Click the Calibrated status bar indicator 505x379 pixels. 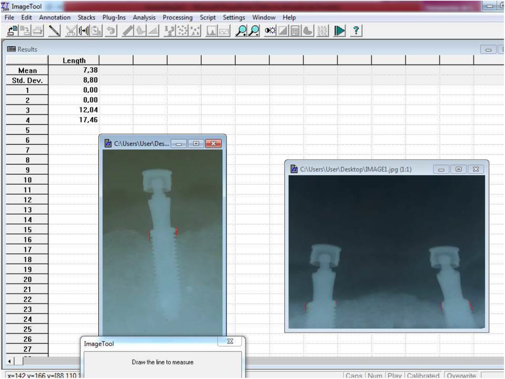click(x=423, y=375)
